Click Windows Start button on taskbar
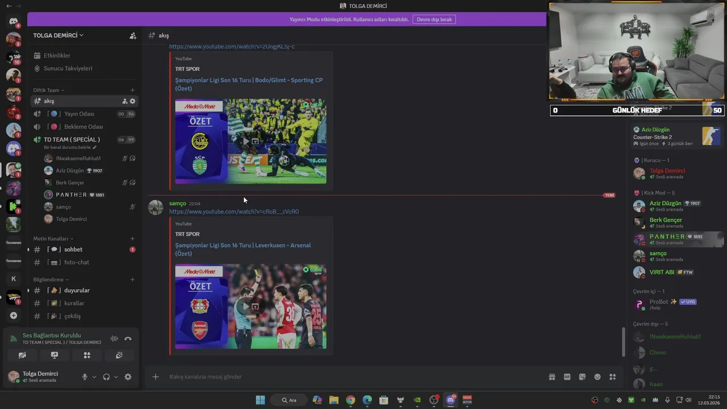This screenshot has height=409, width=727. click(x=260, y=400)
